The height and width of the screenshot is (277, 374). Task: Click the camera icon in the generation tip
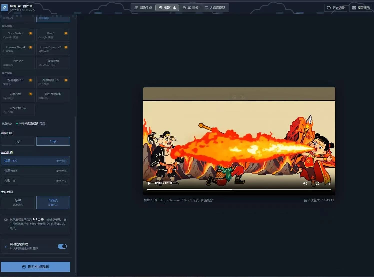click(6, 220)
